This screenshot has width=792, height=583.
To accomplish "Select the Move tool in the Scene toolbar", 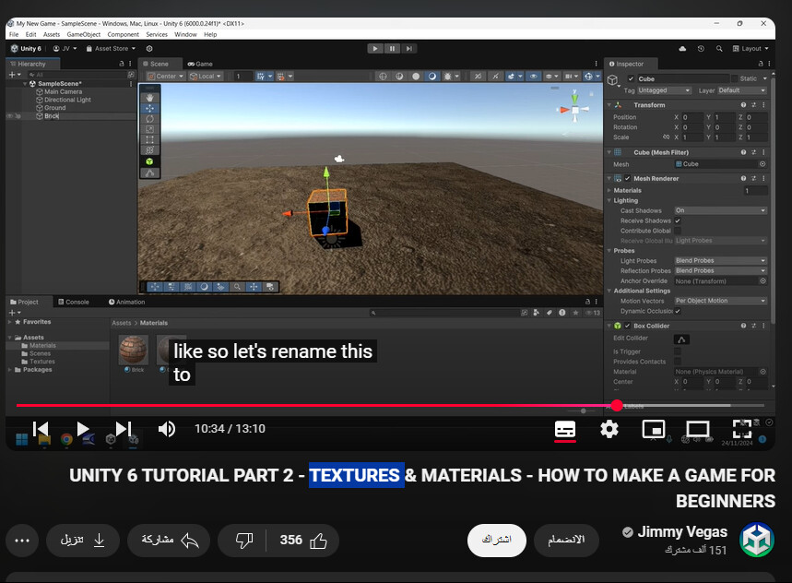I will pos(150,108).
